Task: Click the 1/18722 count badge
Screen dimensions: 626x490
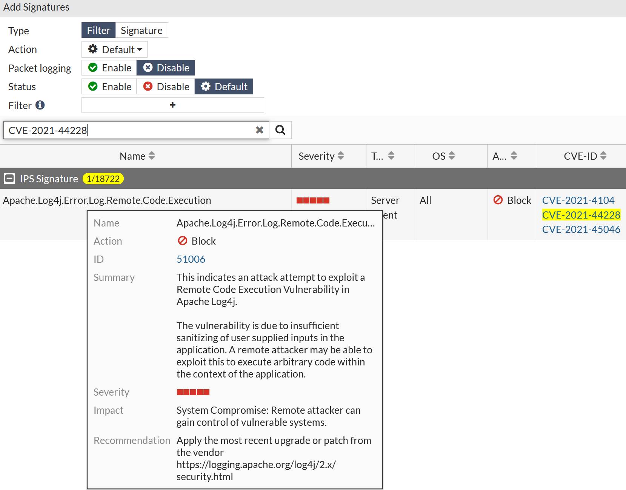Action: 103,179
